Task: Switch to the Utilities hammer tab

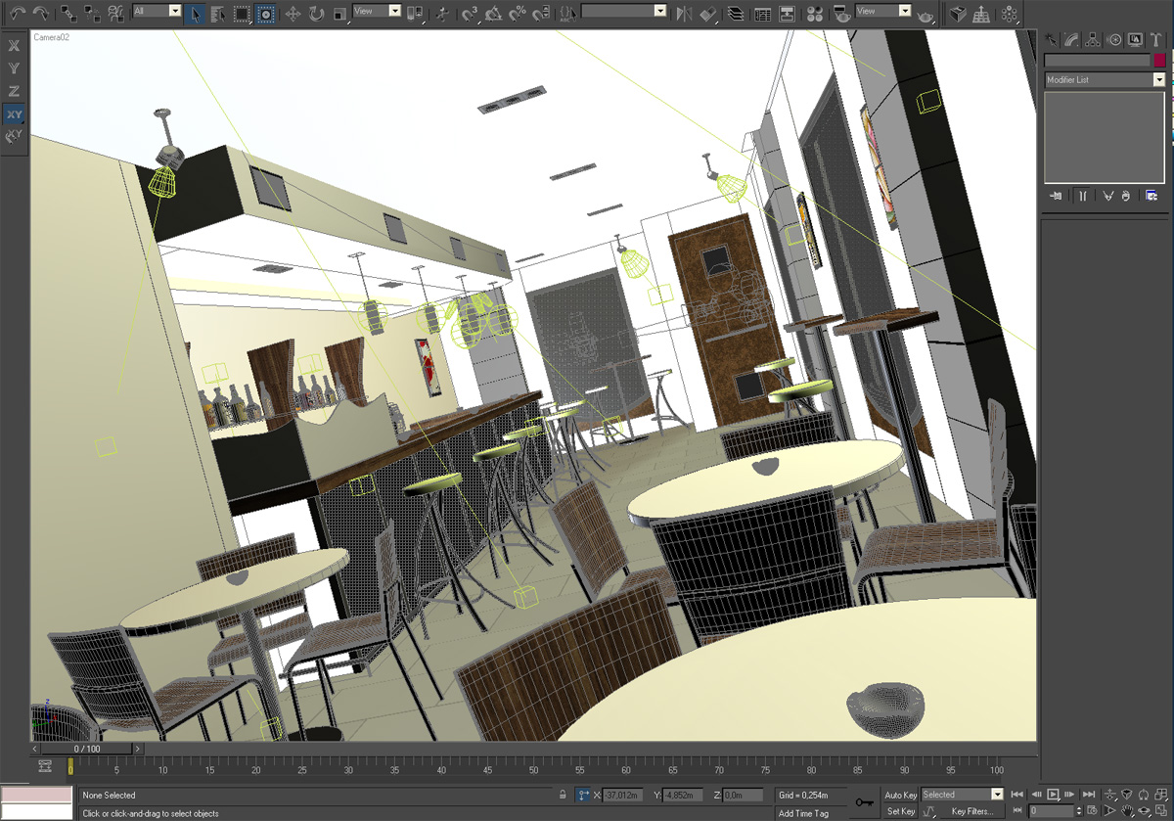Action: click(1156, 40)
